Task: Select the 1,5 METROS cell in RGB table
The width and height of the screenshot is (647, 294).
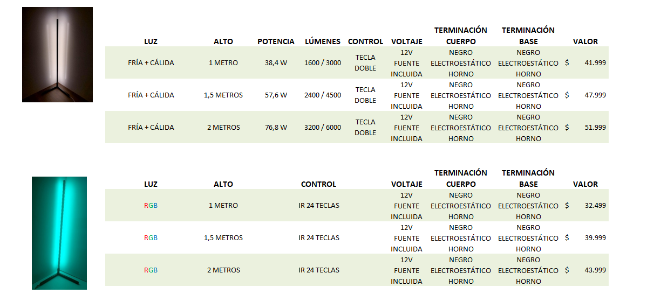Action: click(x=223, y=237)
